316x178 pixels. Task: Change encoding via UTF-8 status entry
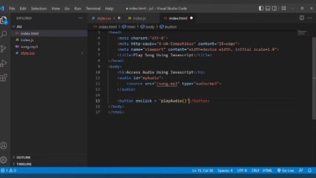point(242,171)
